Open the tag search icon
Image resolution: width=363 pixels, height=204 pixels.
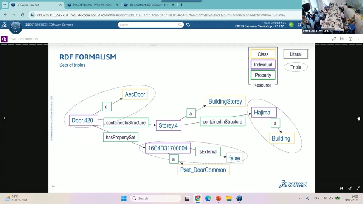click(x=188, y=25)
